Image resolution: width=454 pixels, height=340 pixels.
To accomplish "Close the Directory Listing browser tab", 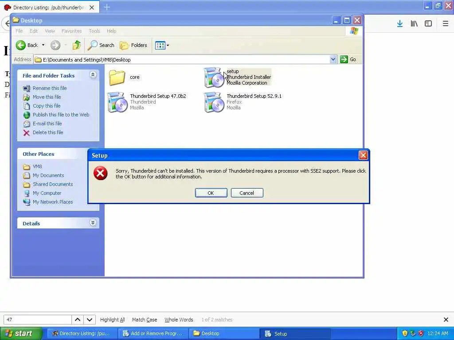I will [x=92, y=8].
